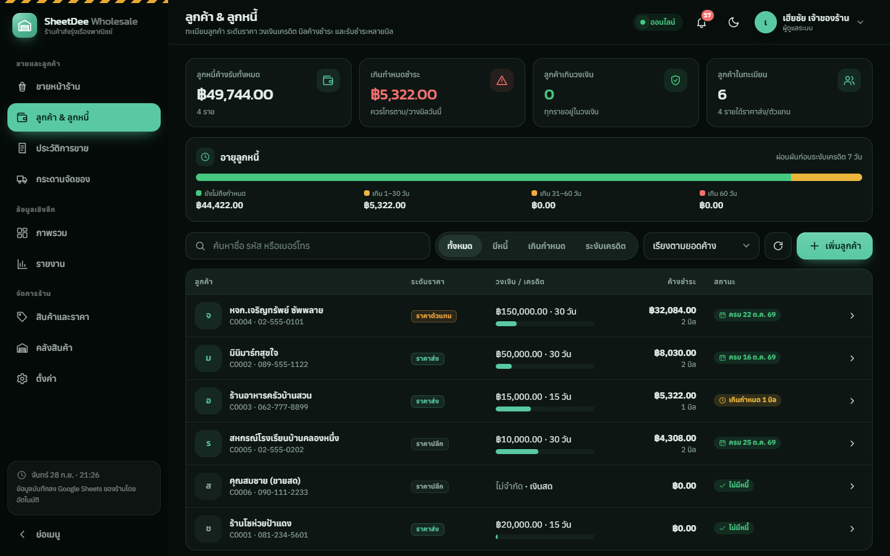This screenshot has width=890, height=556.
Task: Click the avatar for หจก.เจริญทรัพย์ ซัพพลาย
Action: (x=208, y=316)
